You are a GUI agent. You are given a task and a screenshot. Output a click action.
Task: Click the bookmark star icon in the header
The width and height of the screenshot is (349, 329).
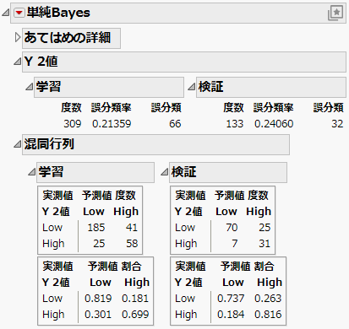(x=335, y=13)
